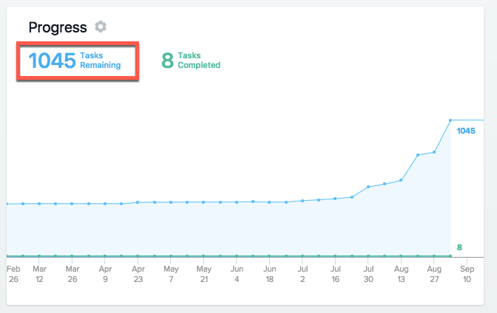Select the Mar 12 axis date
Viewport: 497px width, 313px height.
pyautogui.click(x=39, y=274)
